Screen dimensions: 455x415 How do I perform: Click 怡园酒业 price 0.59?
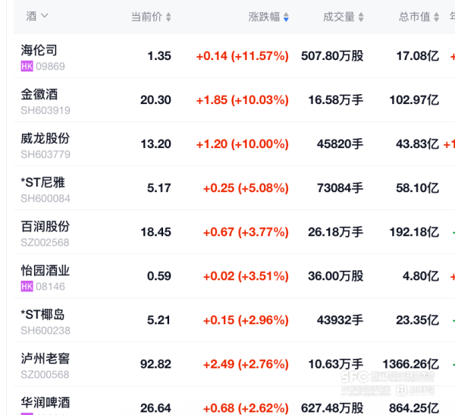click(159, 276)
